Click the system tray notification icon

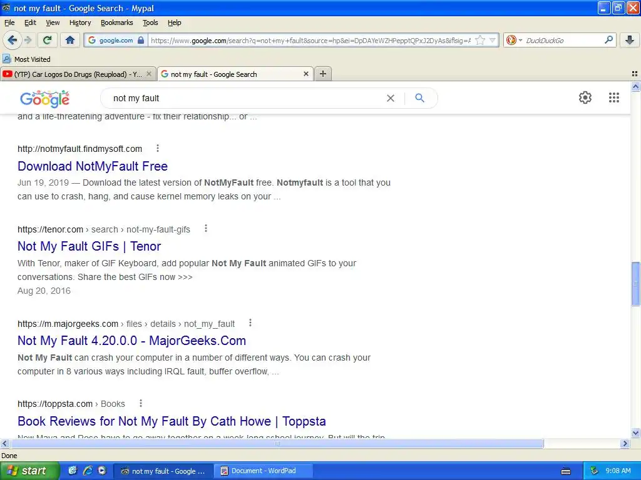(595, 471)
